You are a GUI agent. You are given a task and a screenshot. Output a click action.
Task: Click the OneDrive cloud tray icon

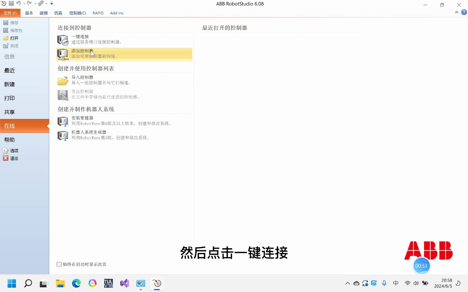pyautogui.click(x=356, y=283)
